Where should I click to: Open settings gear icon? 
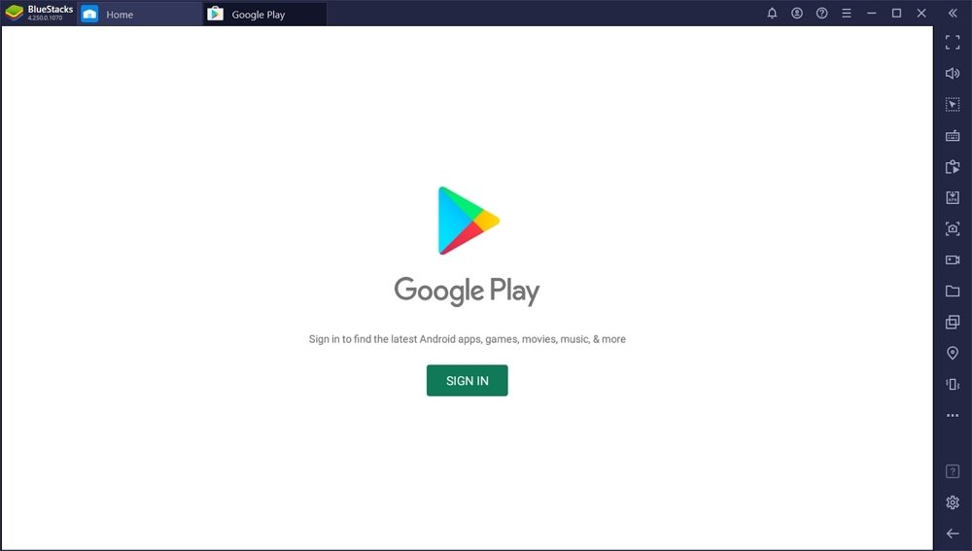coord(953,502)
